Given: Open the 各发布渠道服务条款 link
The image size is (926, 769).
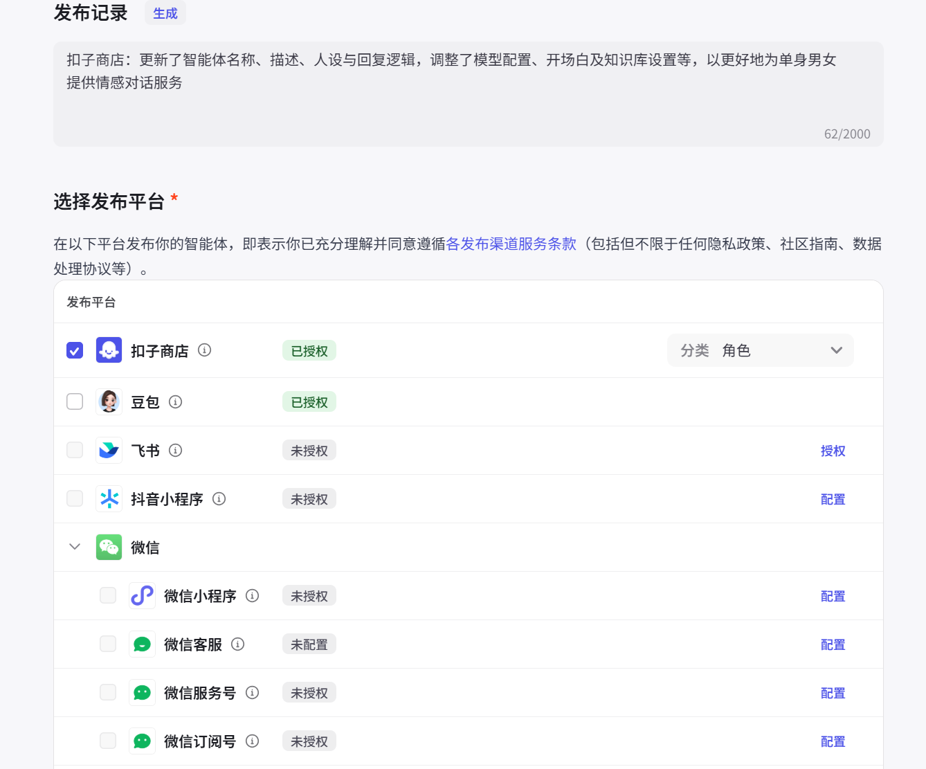Looking at the screenshot, I should (511, 244).
